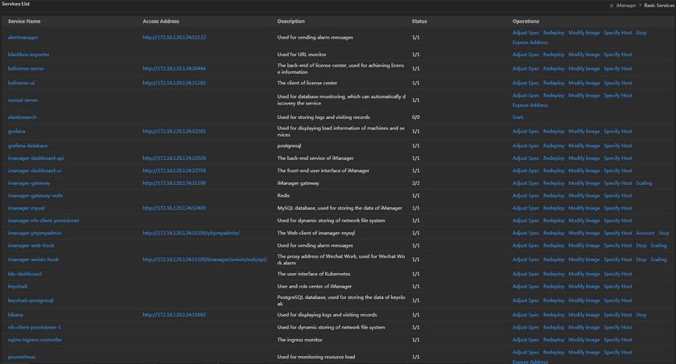This screenshot has height=364, width=676.
Task: Redeploy the blackbox-exporter service
Action: tap(554, 55)
